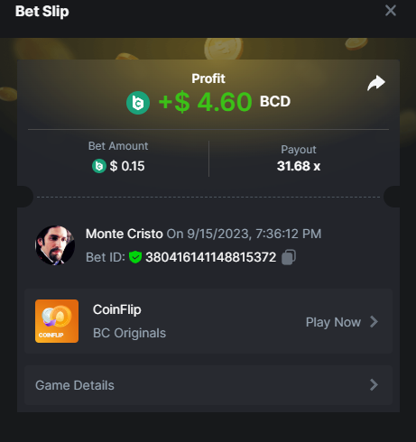The width and height of the screenshot is (416, 442).
Task: Click the BCD coin icon beside Bet Amount
Action: point(99,166)
